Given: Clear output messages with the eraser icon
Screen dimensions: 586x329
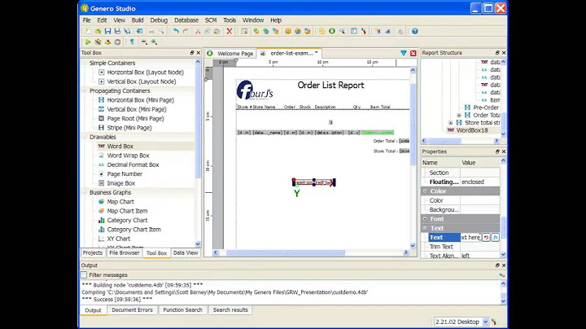Looking at the screenshot, I should 502,275.
